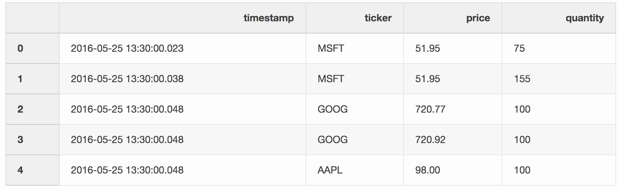
Task: Click the timestamp ending in 00.023
Action: pos(127,48)
